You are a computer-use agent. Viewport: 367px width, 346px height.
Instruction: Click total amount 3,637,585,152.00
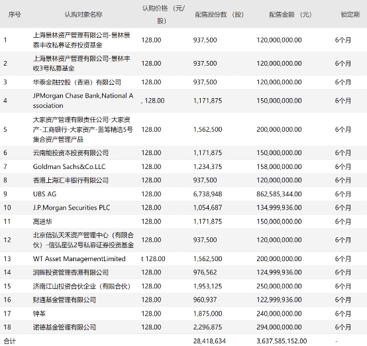pos(282,341)
